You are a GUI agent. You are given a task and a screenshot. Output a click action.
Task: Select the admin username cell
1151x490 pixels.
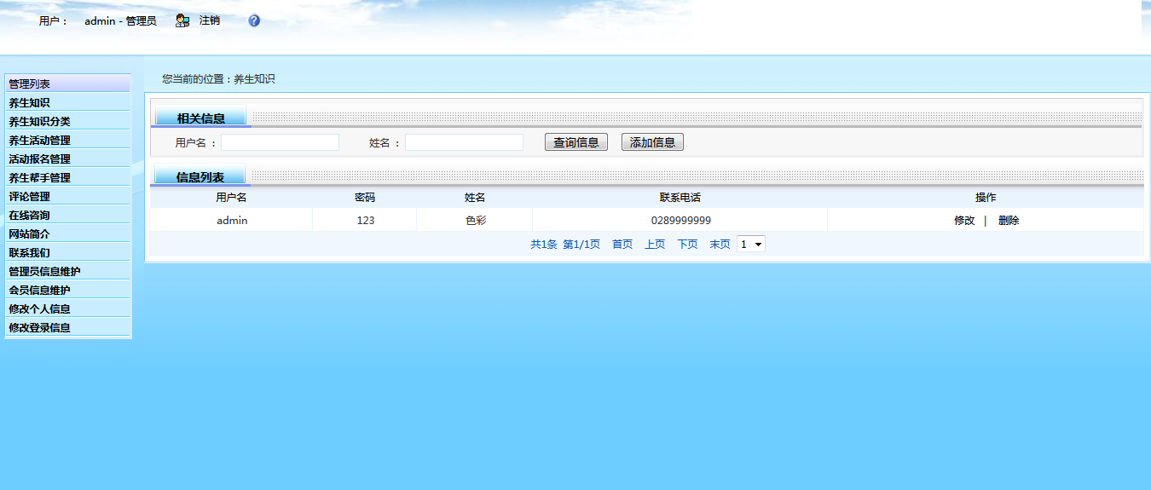click(x=232, y=220)
